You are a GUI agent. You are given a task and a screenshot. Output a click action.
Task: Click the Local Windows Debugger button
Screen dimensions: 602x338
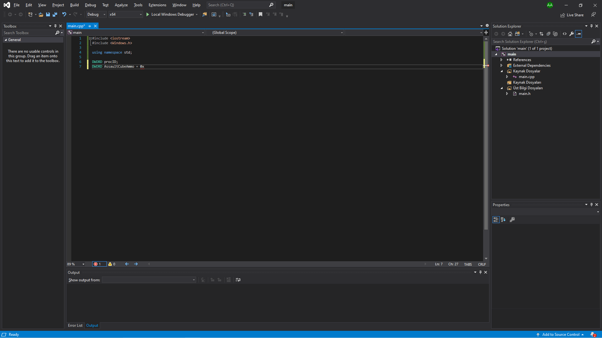coord(173,14)
